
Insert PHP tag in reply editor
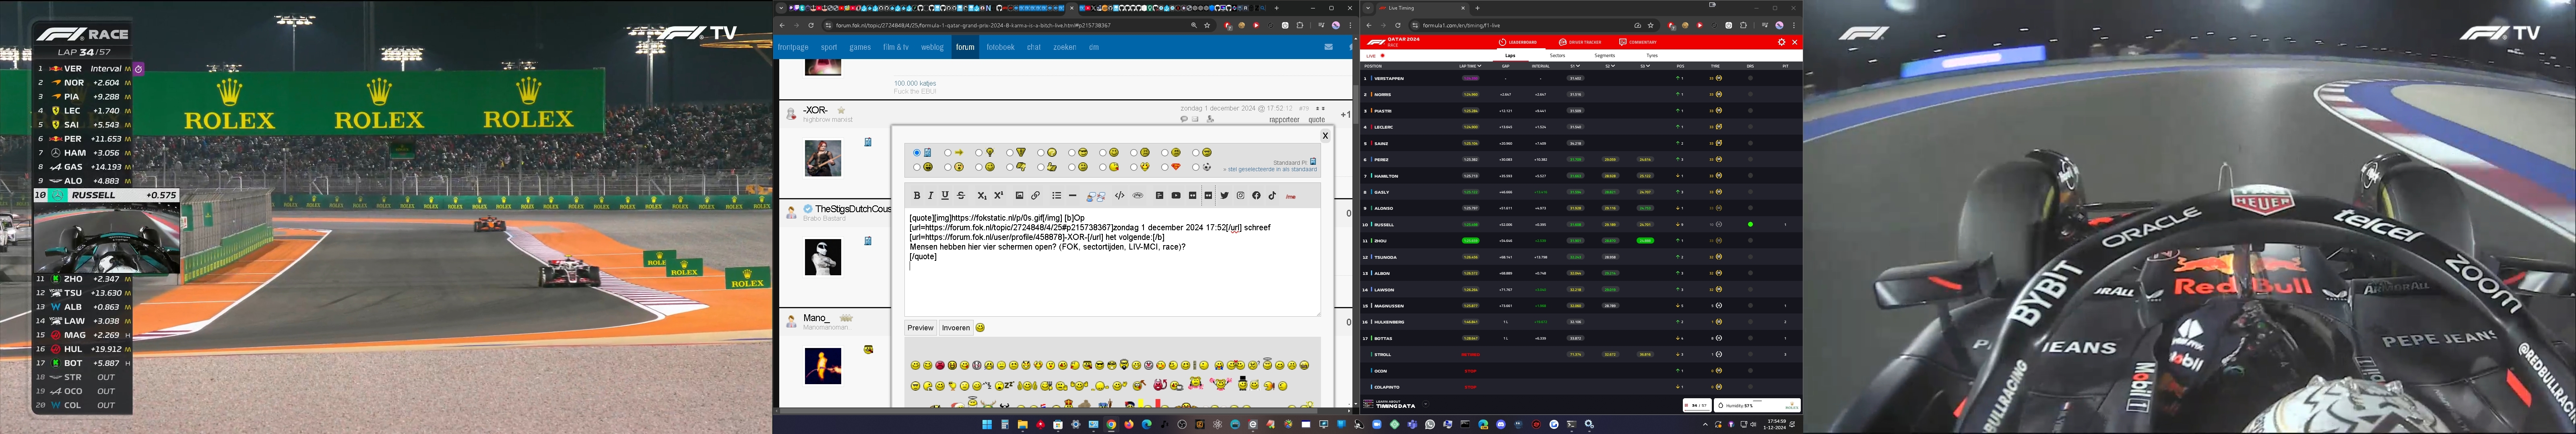pyautogui.click(x=1138, y=196)
